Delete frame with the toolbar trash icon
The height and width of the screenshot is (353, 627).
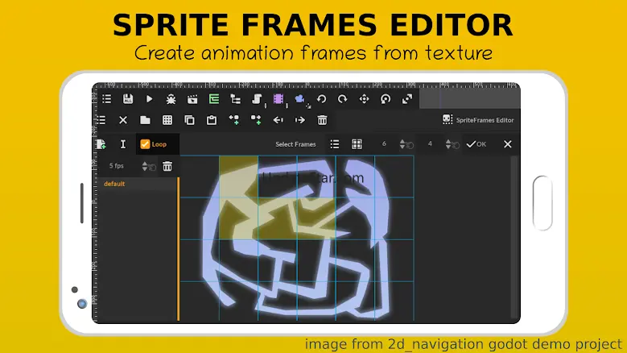pos(322,120)
